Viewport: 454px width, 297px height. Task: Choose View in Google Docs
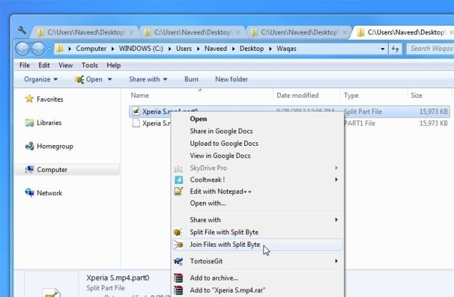tap(257, 156)
